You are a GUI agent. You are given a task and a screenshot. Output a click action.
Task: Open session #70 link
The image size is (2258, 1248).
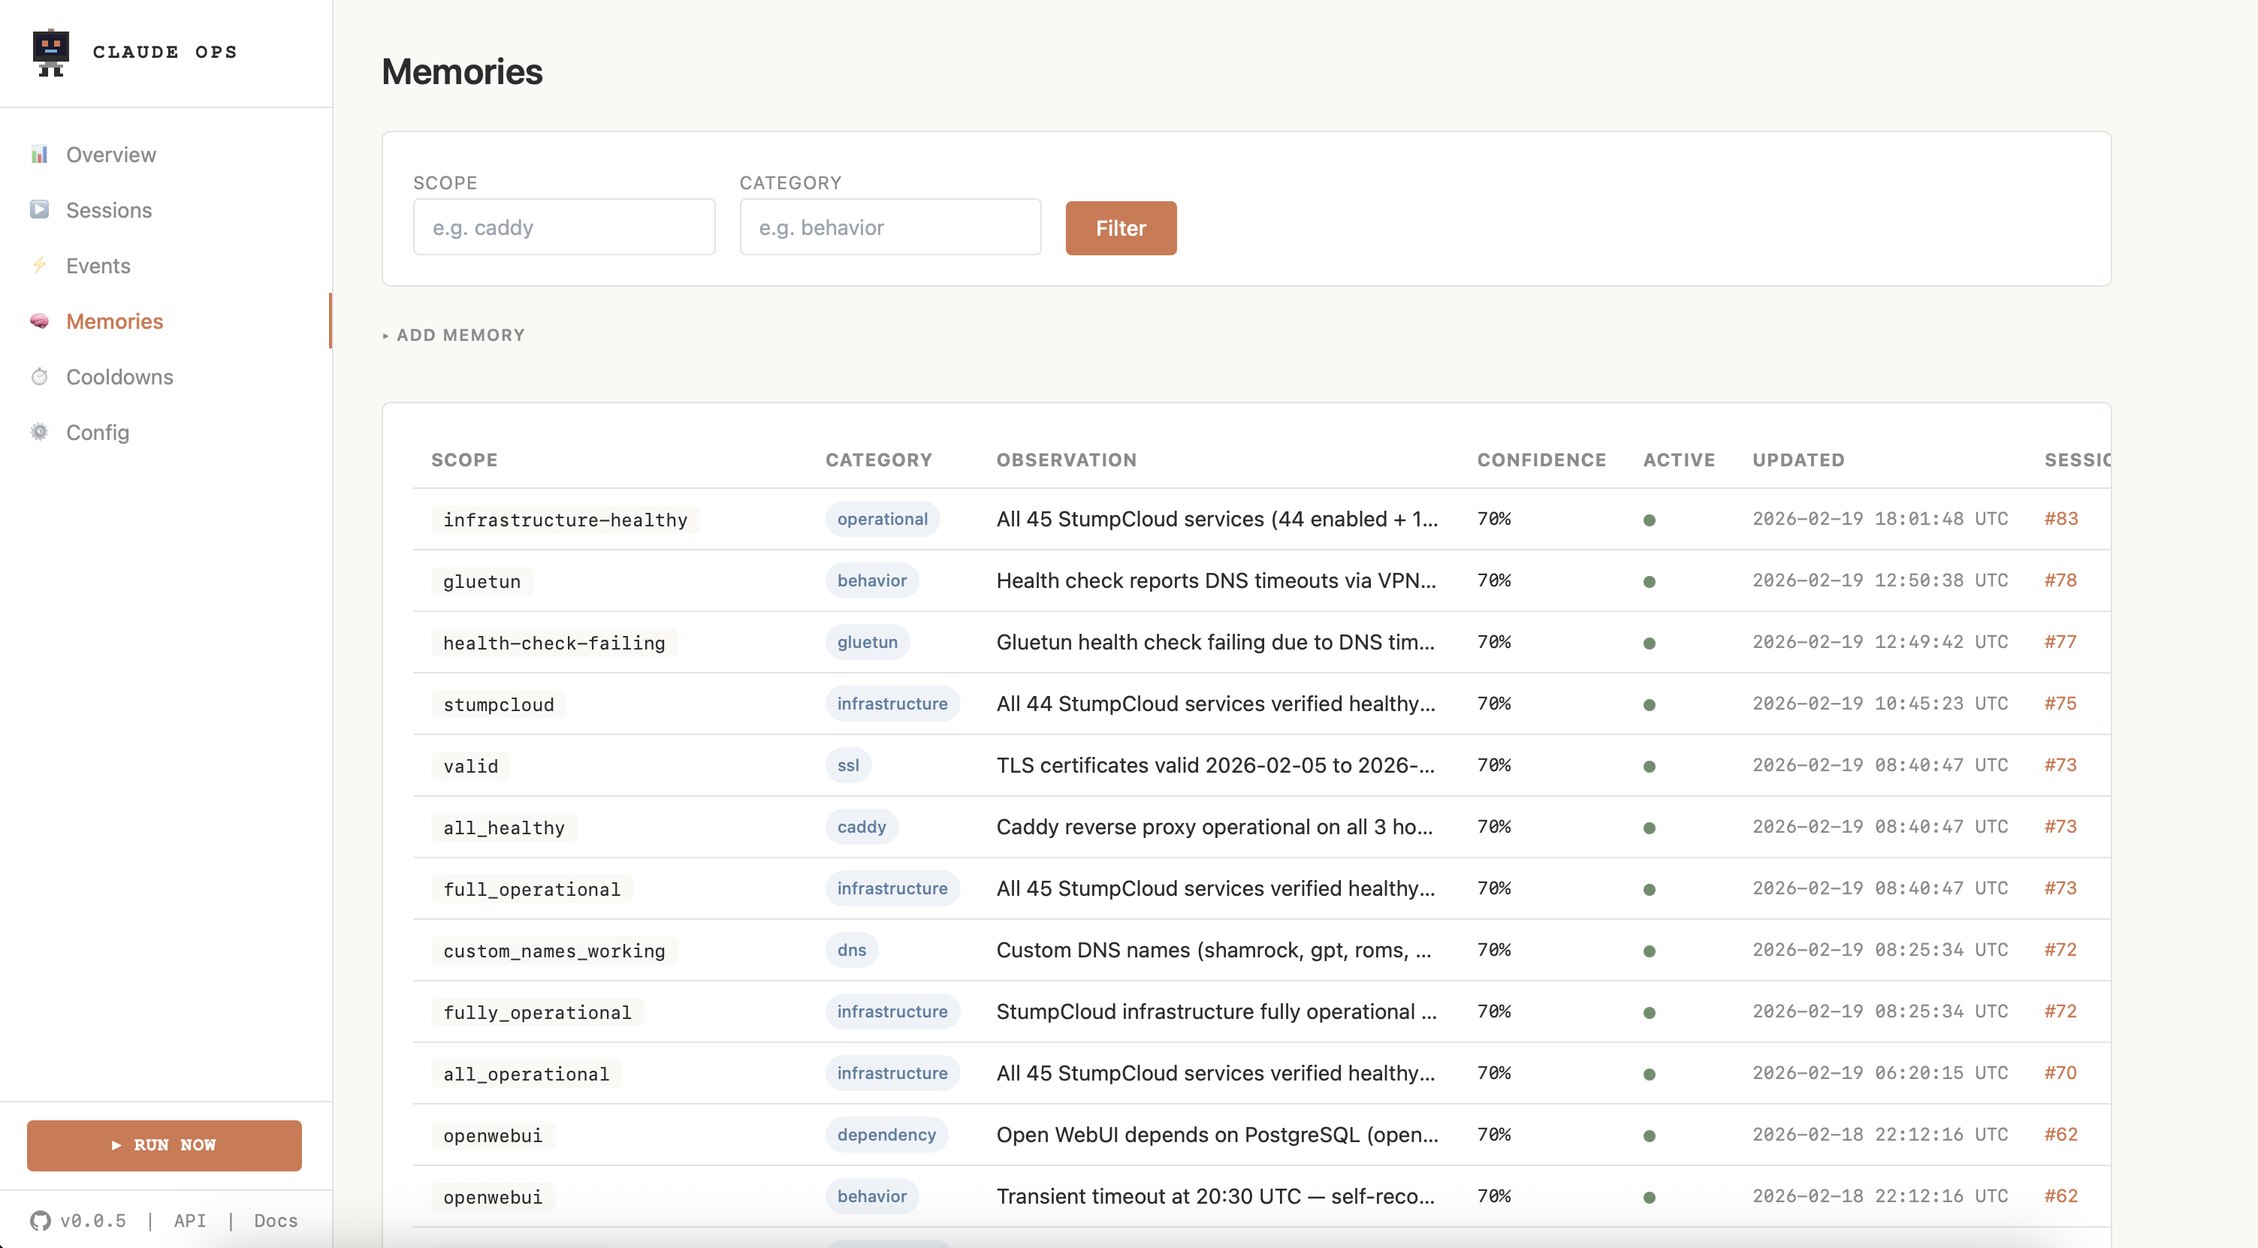click(2060, 1073)
